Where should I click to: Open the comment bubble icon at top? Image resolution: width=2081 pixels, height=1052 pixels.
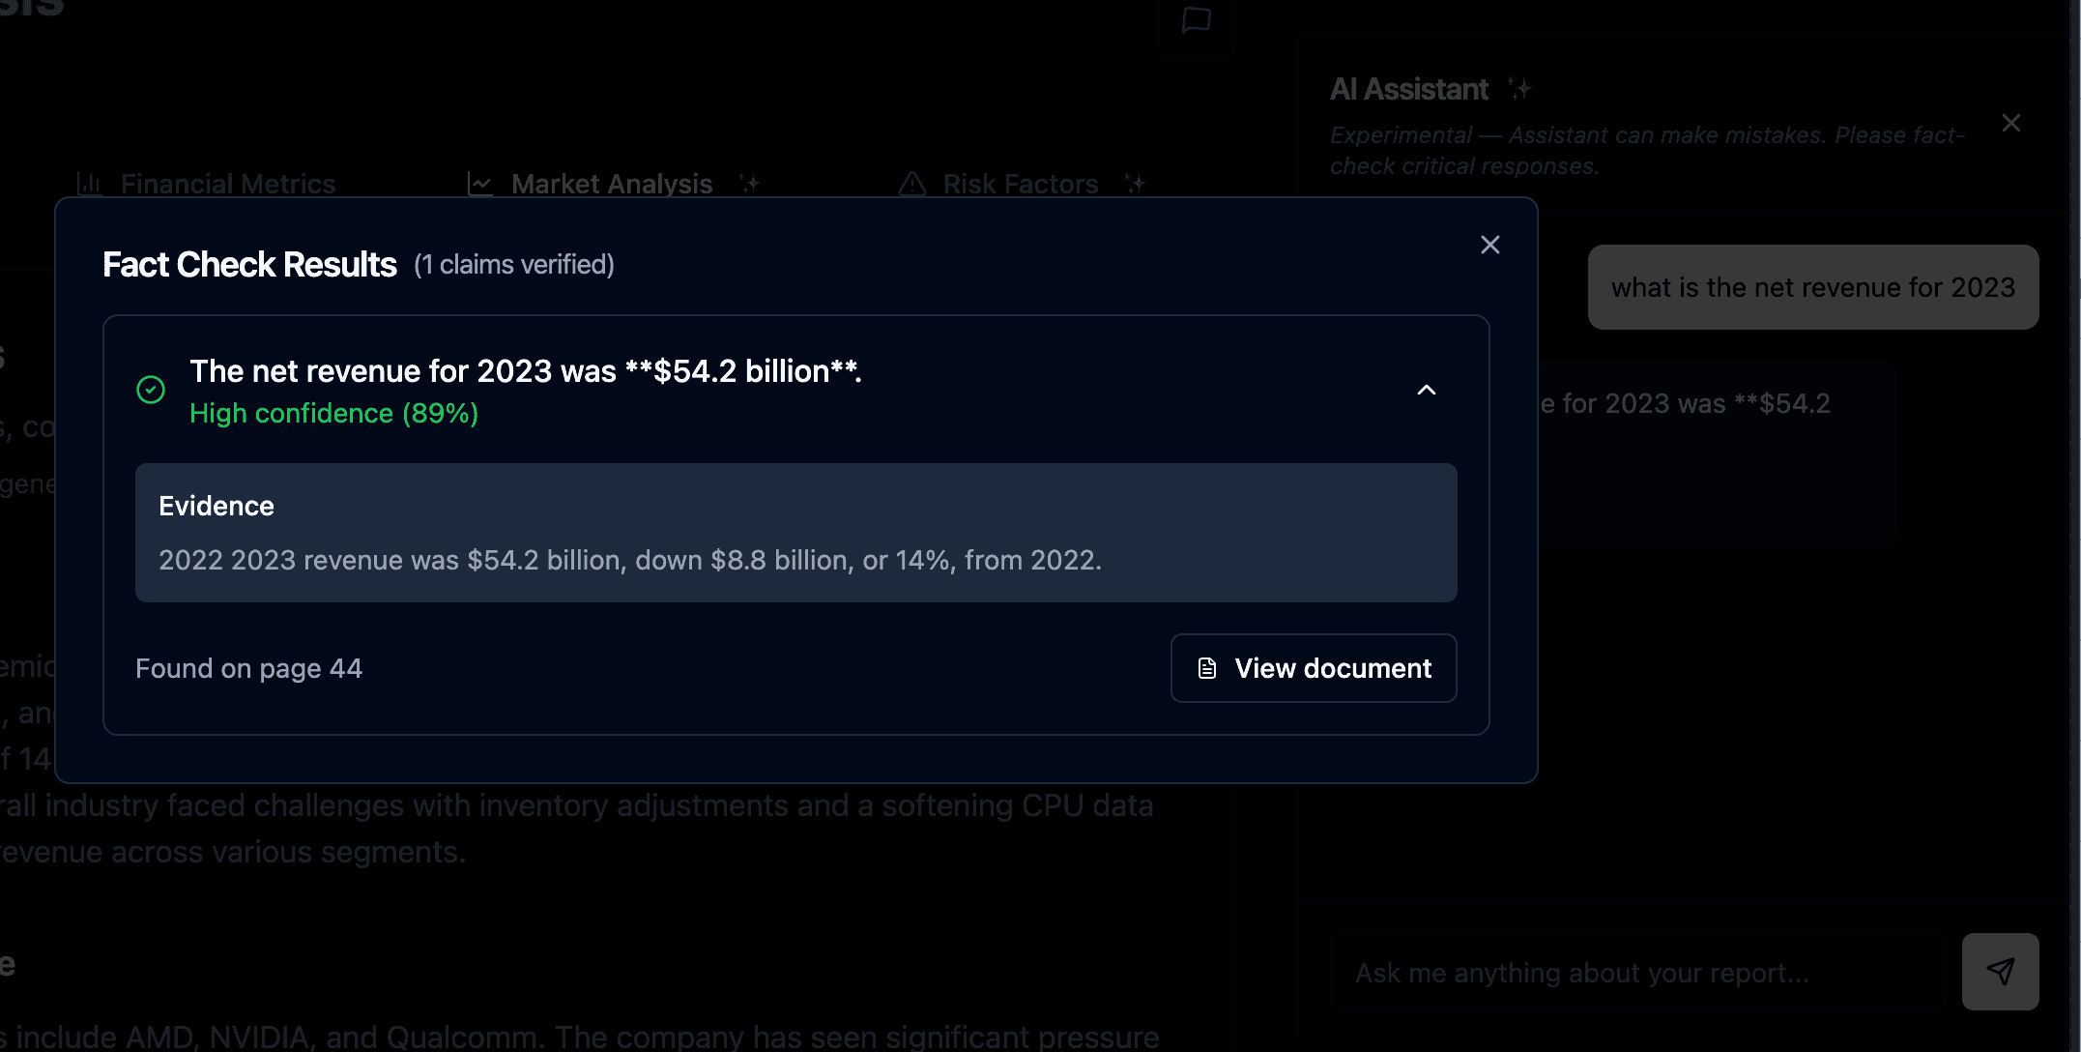tap(1196, 19)
